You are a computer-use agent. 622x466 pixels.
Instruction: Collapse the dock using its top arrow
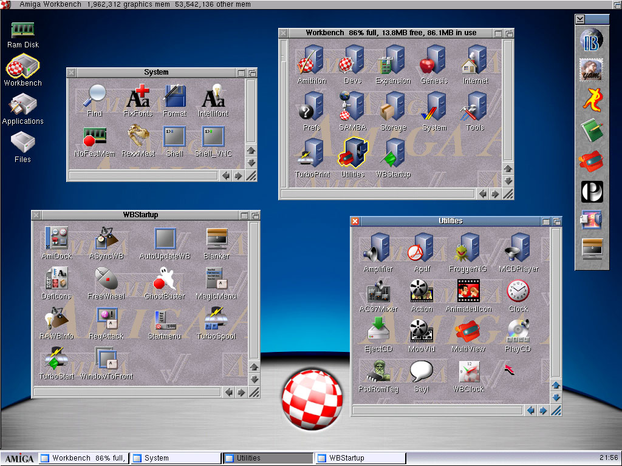tap(581, 19)
